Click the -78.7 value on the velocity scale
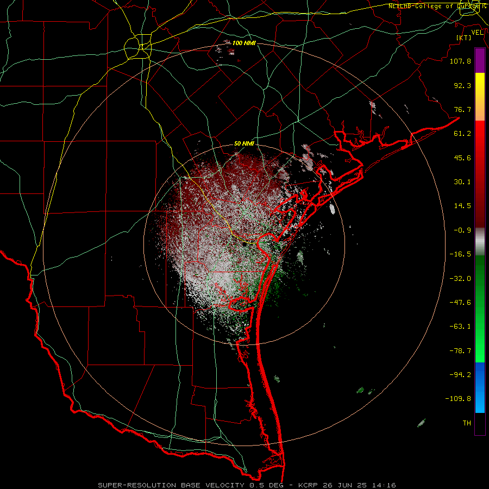489x489 pixels. pyautogui.click(x=460, y=351)
